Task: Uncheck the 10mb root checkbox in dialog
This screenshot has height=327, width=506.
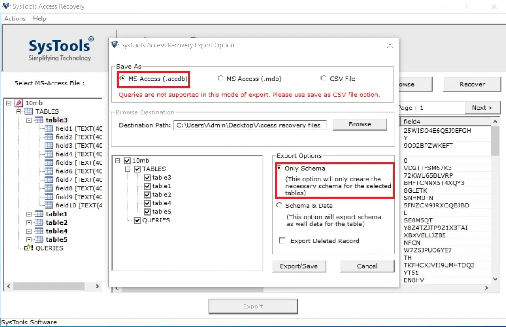Action: [x=127, y=161]
